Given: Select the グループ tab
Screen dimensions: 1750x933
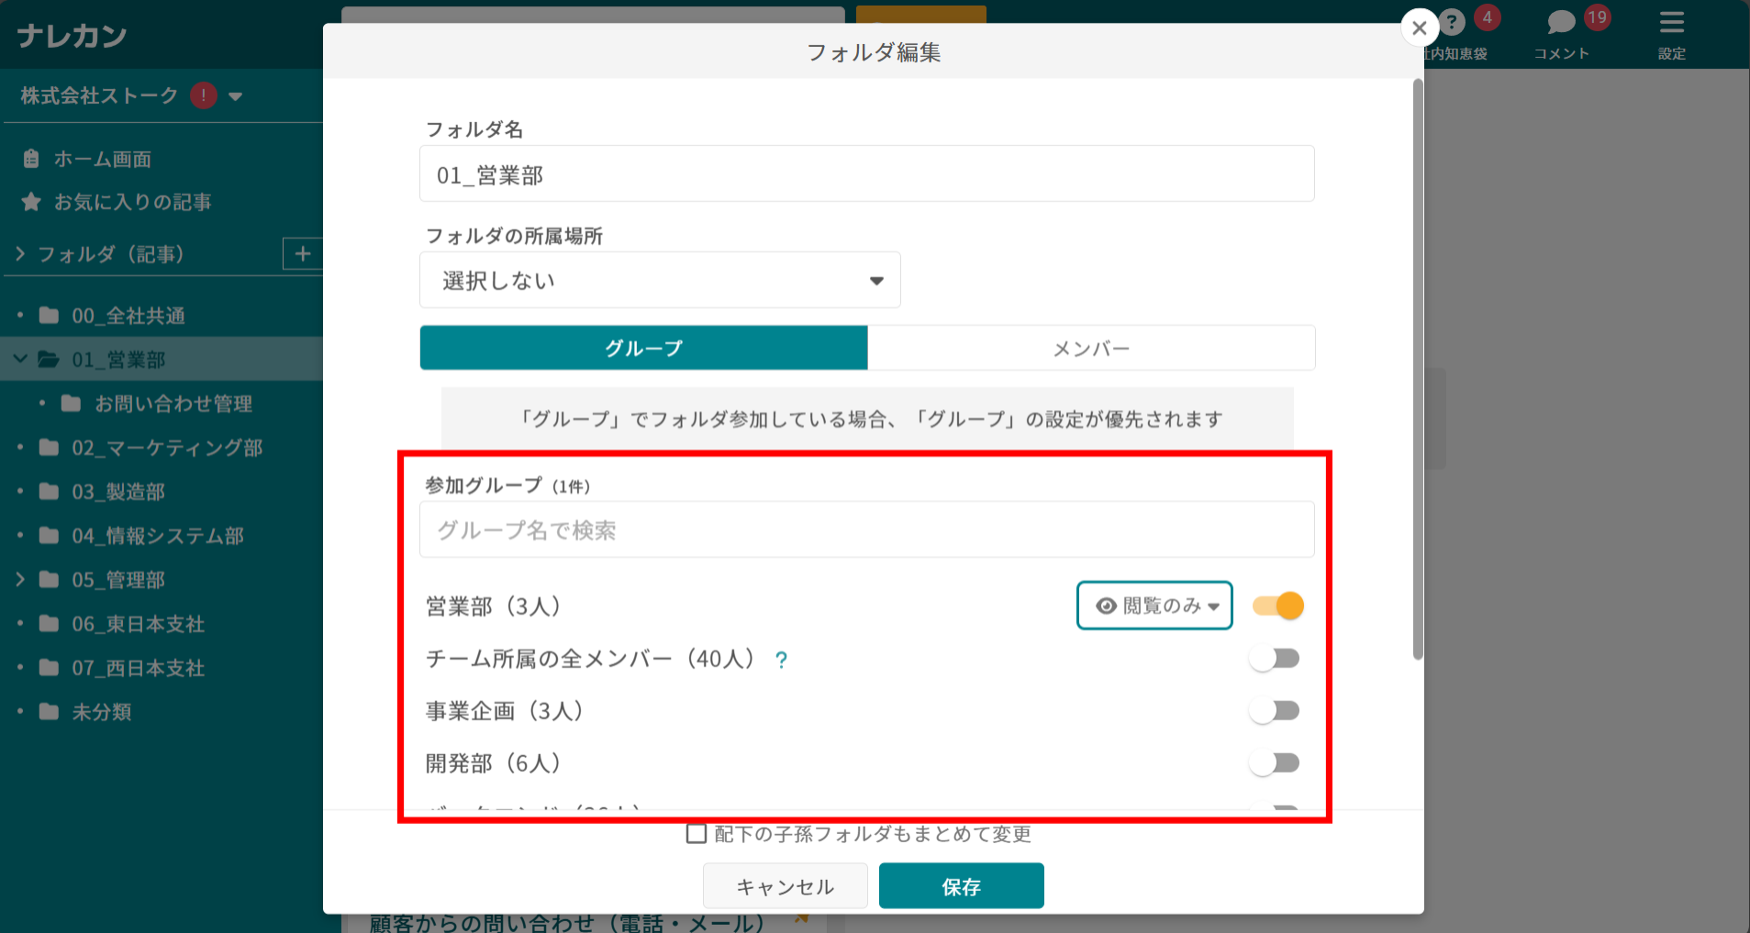Looking at the screenshot, I should pos(643,348).
